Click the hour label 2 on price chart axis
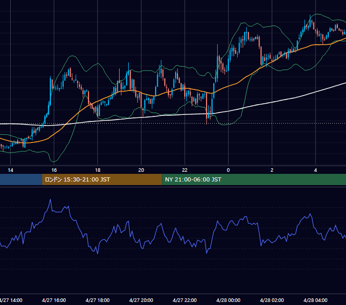The width and height of the screenshot is (346, 305). [x=272, y=170]
